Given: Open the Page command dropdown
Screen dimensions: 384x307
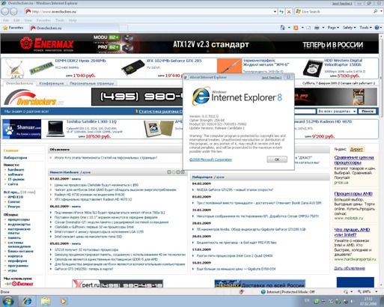Looking at the screenshot, I should click(333, 28).
